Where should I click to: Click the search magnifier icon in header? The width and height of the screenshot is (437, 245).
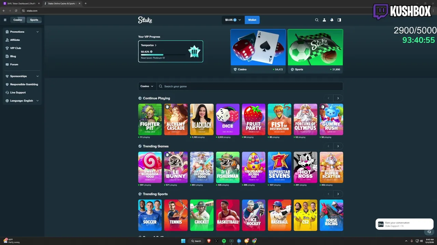click(x=316, y=20)
